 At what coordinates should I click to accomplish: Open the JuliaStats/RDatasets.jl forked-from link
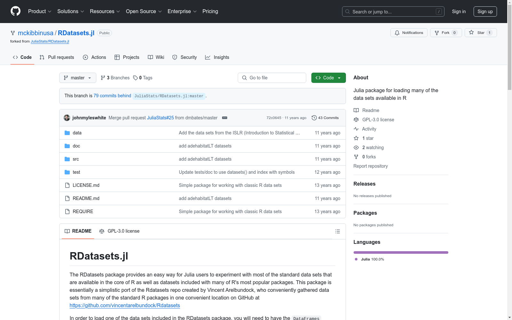pyautogui.click(x=50, y=41)
